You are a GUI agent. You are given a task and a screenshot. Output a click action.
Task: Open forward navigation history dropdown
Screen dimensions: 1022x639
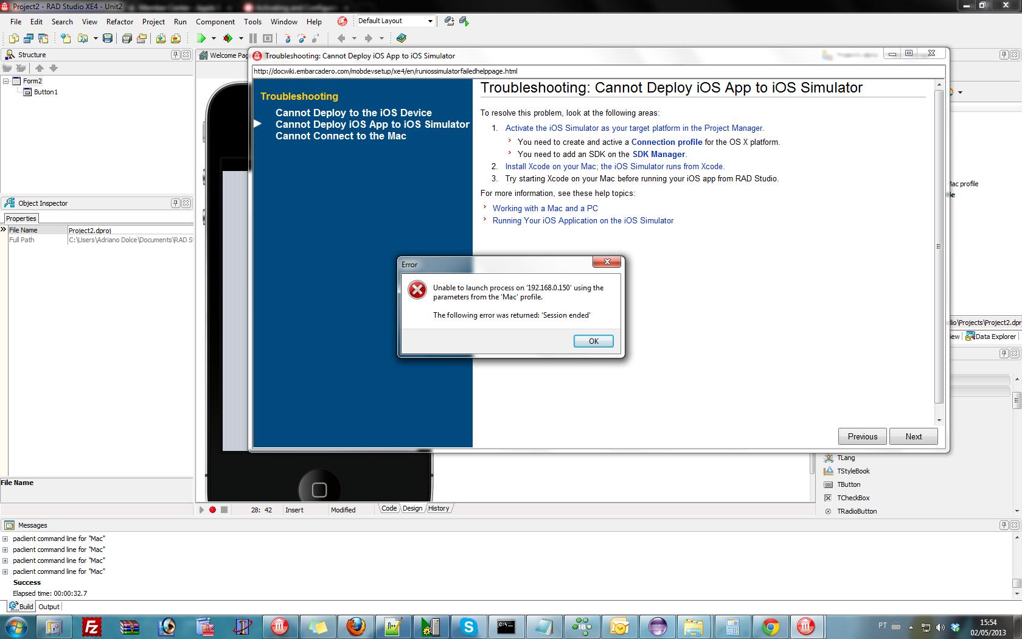point(381,38)
